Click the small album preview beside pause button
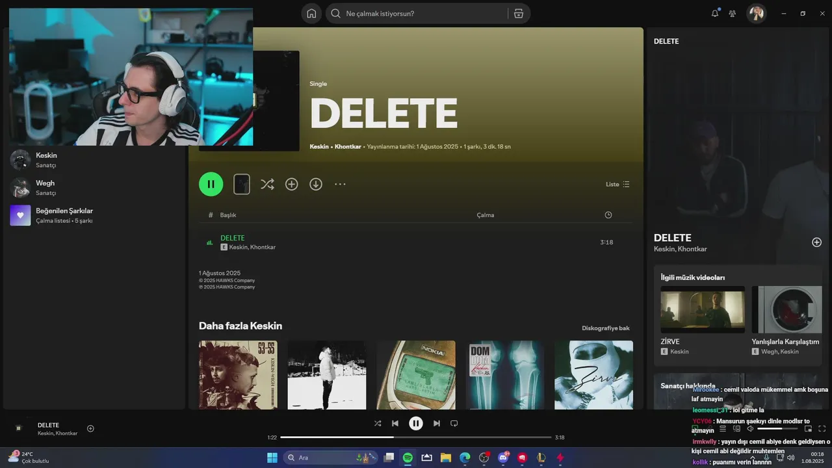 coord(242,184)
